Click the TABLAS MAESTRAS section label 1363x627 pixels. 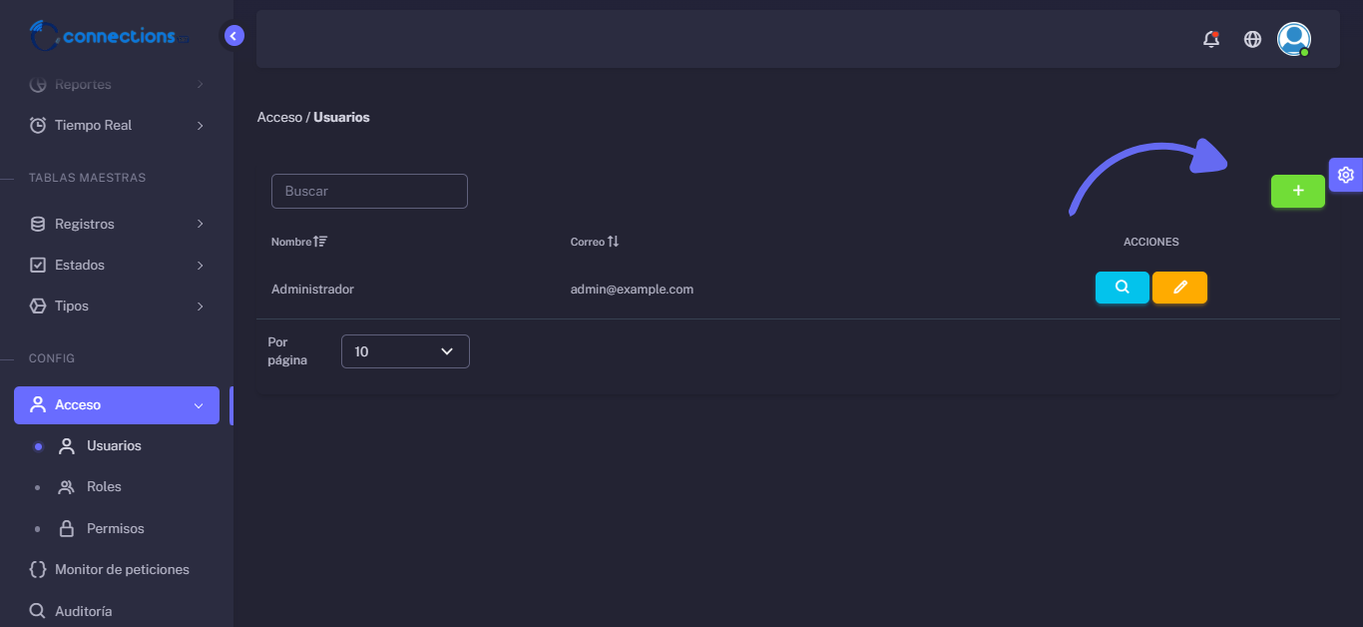(88, 178)
